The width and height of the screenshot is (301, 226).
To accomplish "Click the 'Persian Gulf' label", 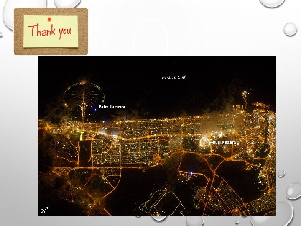I will pyautogui.click(x=174, y=77).
